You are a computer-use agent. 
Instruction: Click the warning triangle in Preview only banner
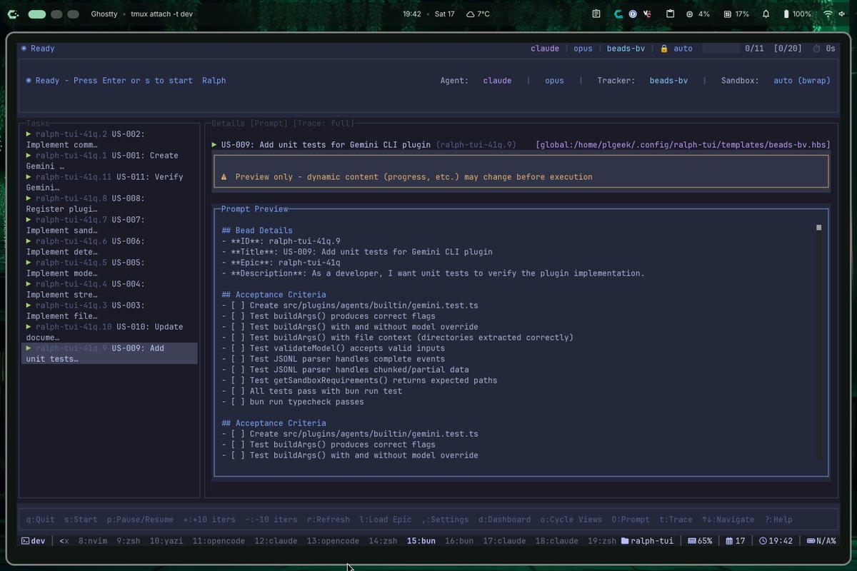click(224, 177)
